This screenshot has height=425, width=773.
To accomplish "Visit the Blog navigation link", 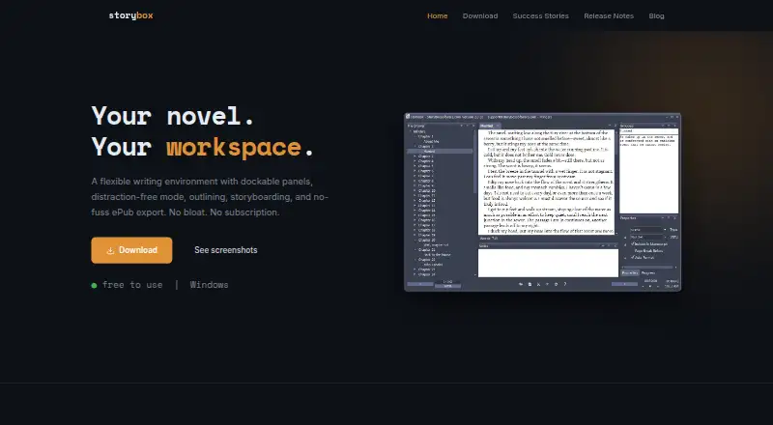I will [x=656, y=15].
